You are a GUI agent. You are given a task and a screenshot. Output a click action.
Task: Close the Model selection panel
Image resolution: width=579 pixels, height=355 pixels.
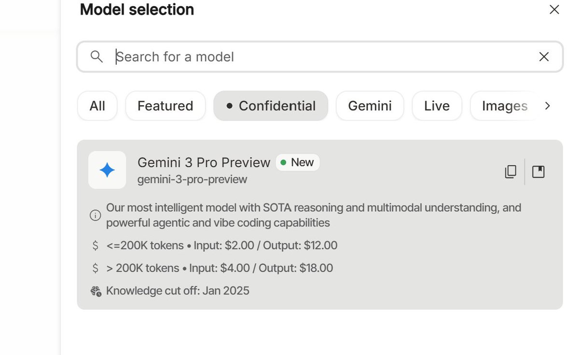(x=554, y=10)
